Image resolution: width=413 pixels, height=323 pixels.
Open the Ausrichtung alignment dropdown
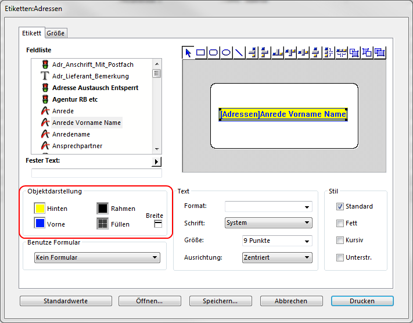(x=276, y=257)
